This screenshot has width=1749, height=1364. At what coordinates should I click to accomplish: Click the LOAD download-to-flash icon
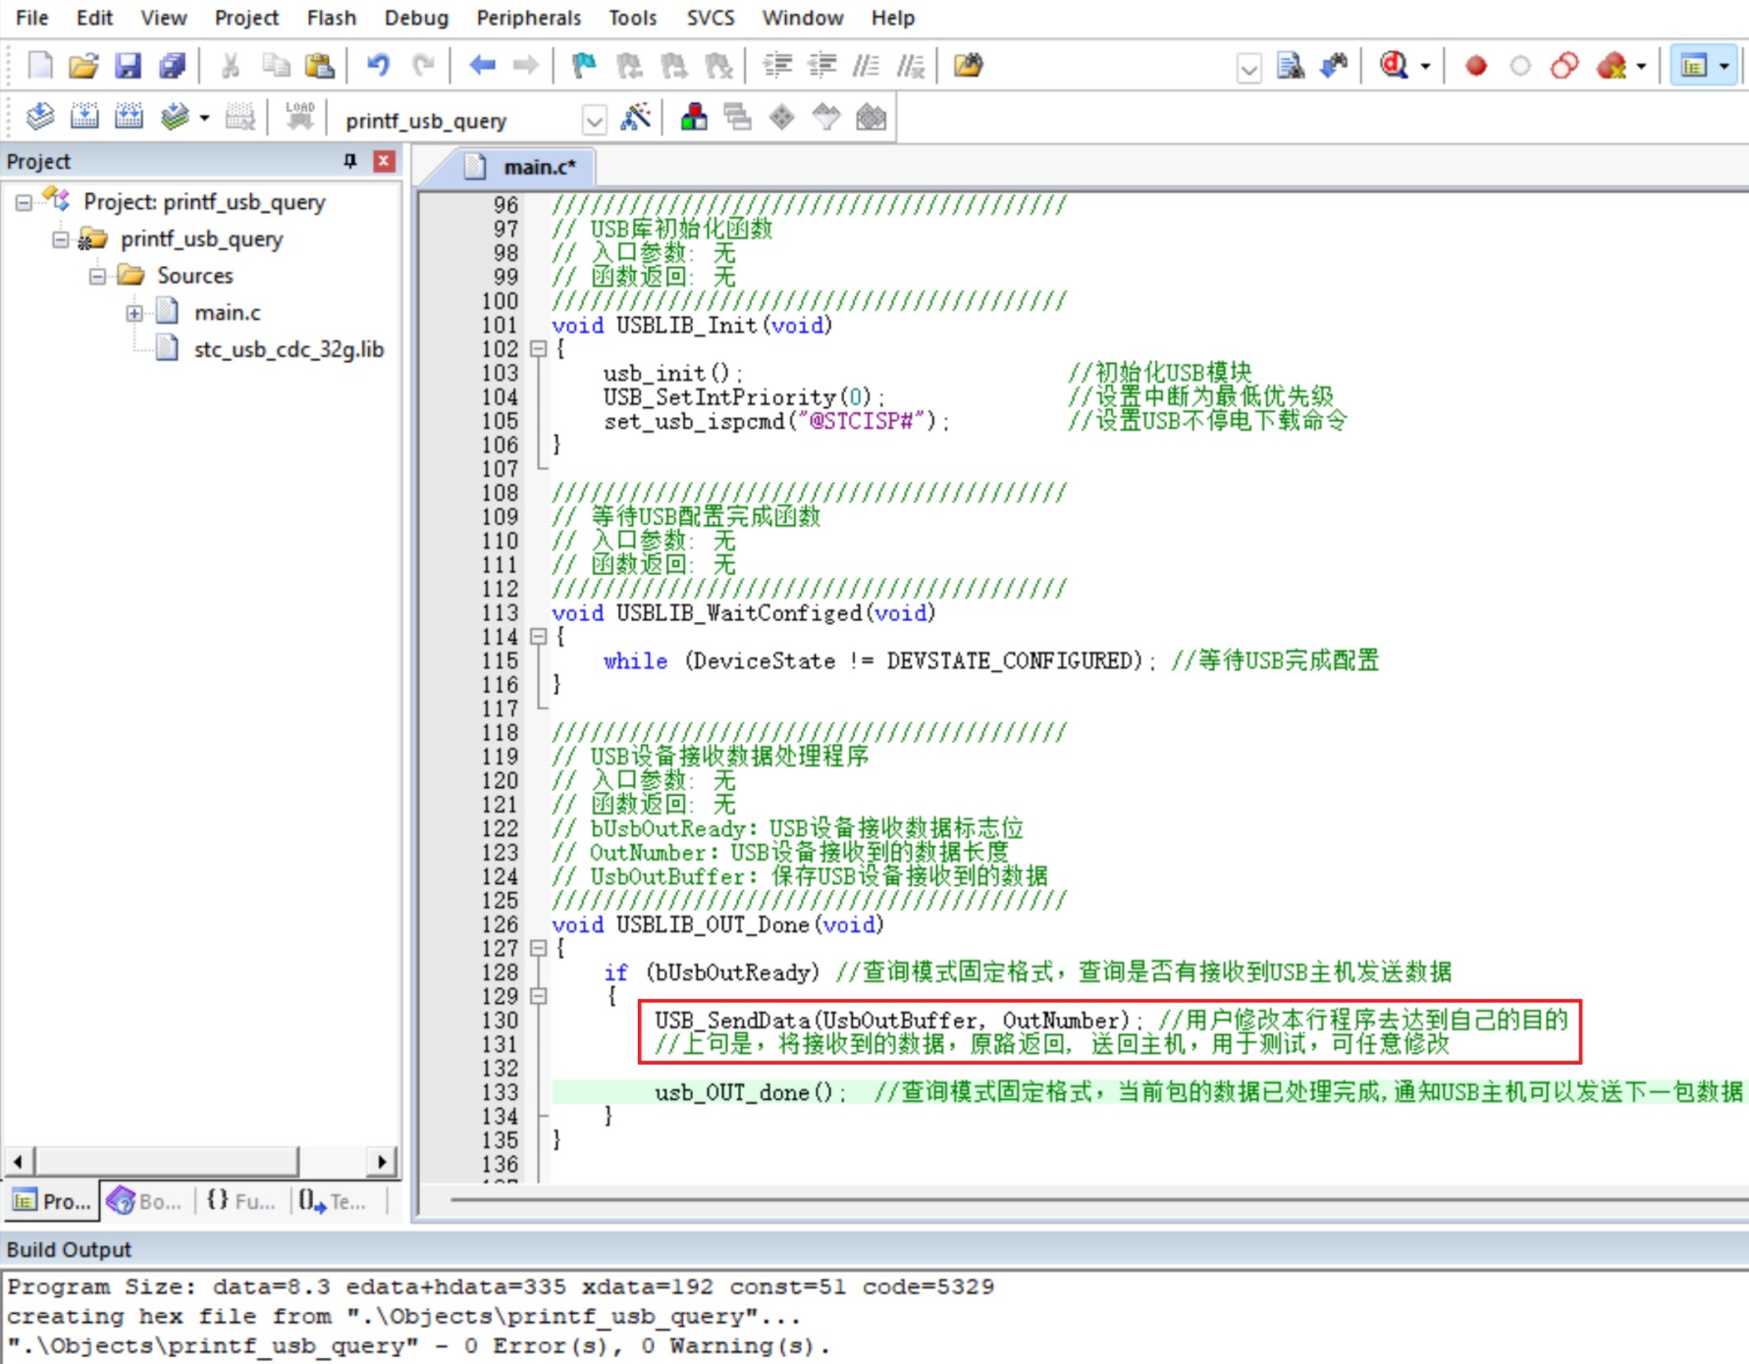tap(299, 117)
